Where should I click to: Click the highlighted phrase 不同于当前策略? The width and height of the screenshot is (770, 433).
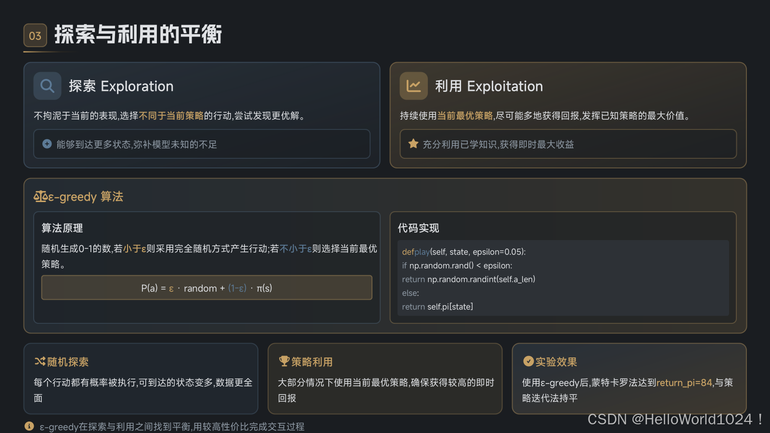click(x=171, y=116)
